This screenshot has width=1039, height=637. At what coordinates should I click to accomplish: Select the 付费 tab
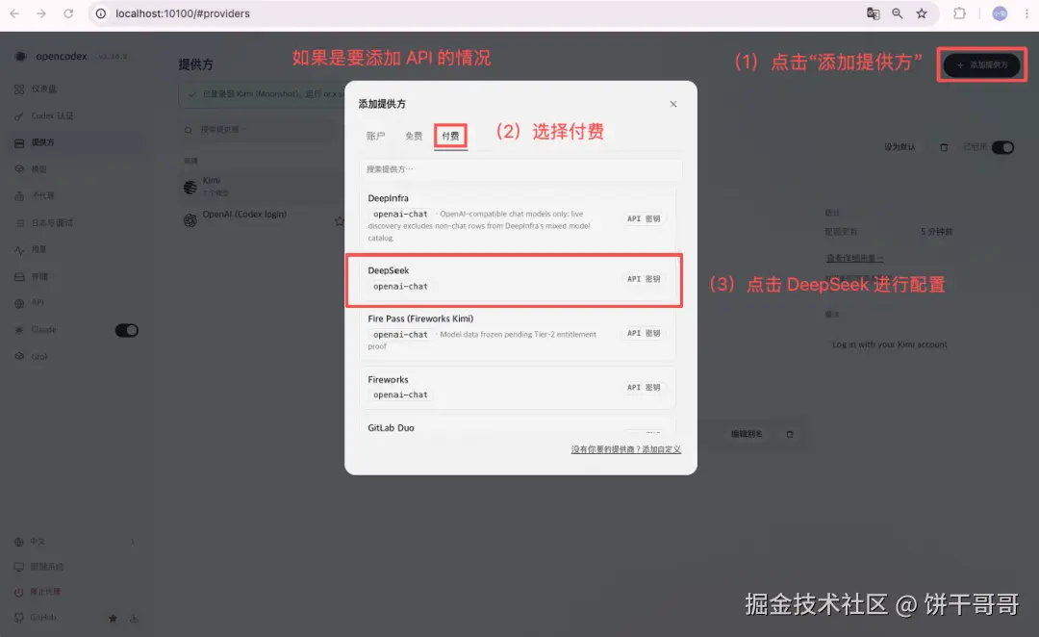450,136
